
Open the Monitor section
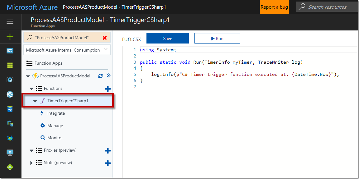click(55, 138)
